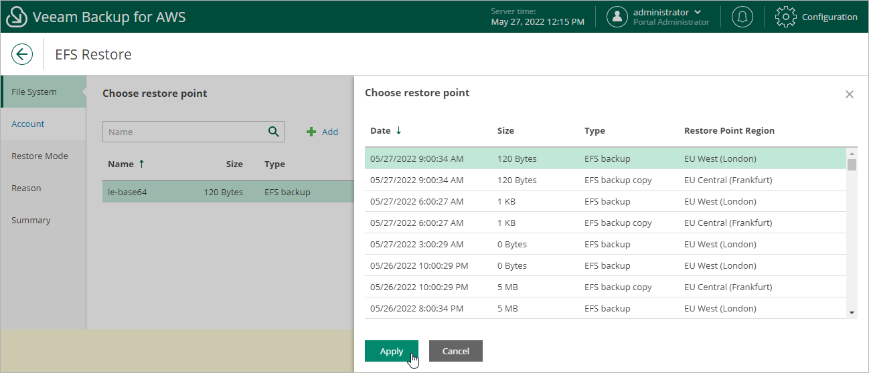Click the Veeam Backup for AWS title
This screenshot has height=373, width=869.
coord(109,17)
